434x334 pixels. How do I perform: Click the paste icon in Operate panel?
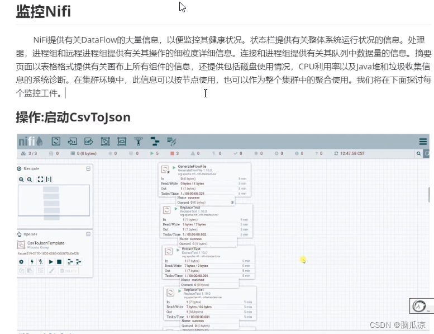point(30,271)
